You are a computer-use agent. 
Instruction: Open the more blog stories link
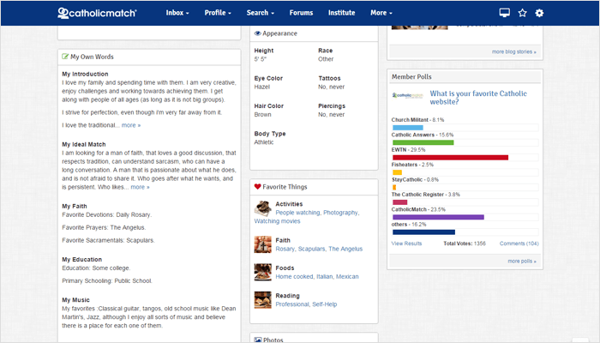pyautogui.click(x=514, y=51)
